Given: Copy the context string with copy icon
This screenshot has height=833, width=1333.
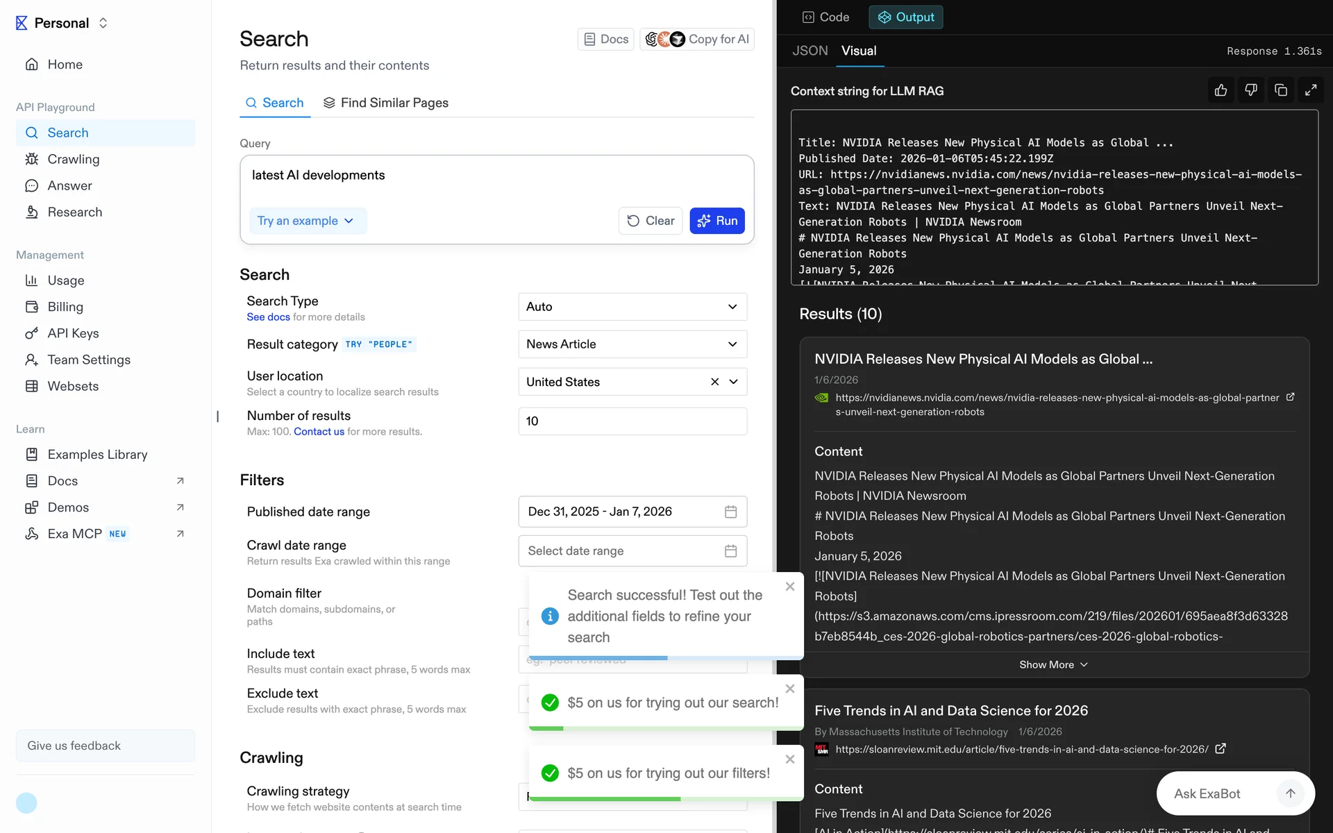Looking at the screenshot, I should pos(1281,90).
